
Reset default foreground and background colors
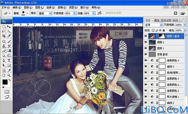3,87
